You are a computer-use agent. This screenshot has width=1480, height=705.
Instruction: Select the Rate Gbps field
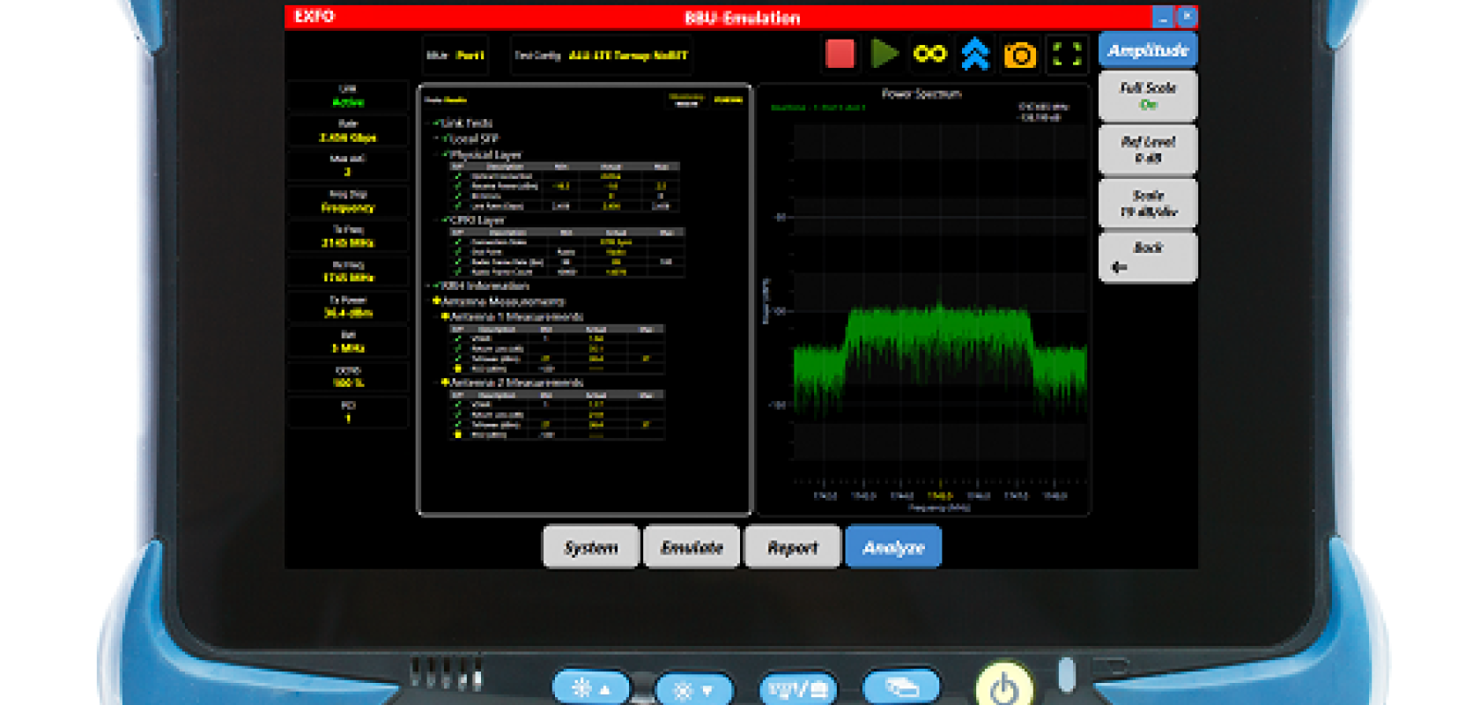pos(348,130)
